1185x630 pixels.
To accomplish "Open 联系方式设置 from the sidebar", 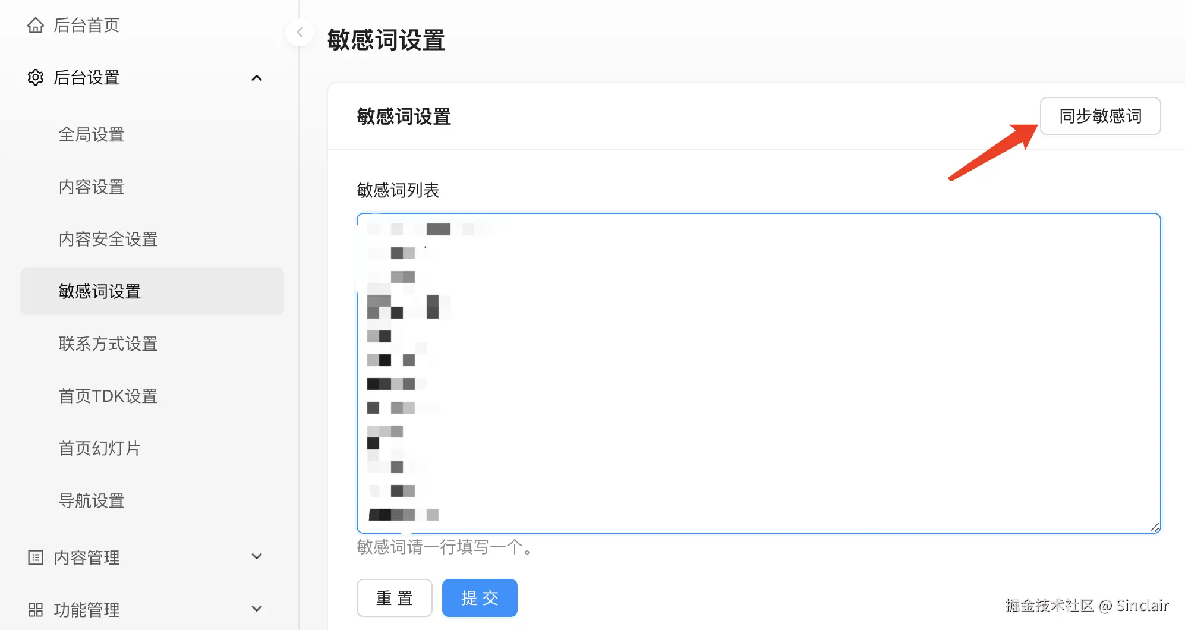I will (108, 344).
